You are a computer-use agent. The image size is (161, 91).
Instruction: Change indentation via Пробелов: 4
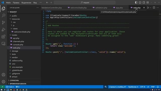click(133, 87)
